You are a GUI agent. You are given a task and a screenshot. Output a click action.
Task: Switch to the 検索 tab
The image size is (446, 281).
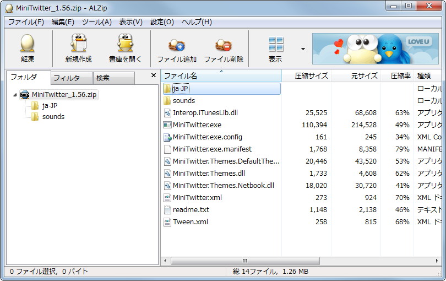(x=114, y=78)
